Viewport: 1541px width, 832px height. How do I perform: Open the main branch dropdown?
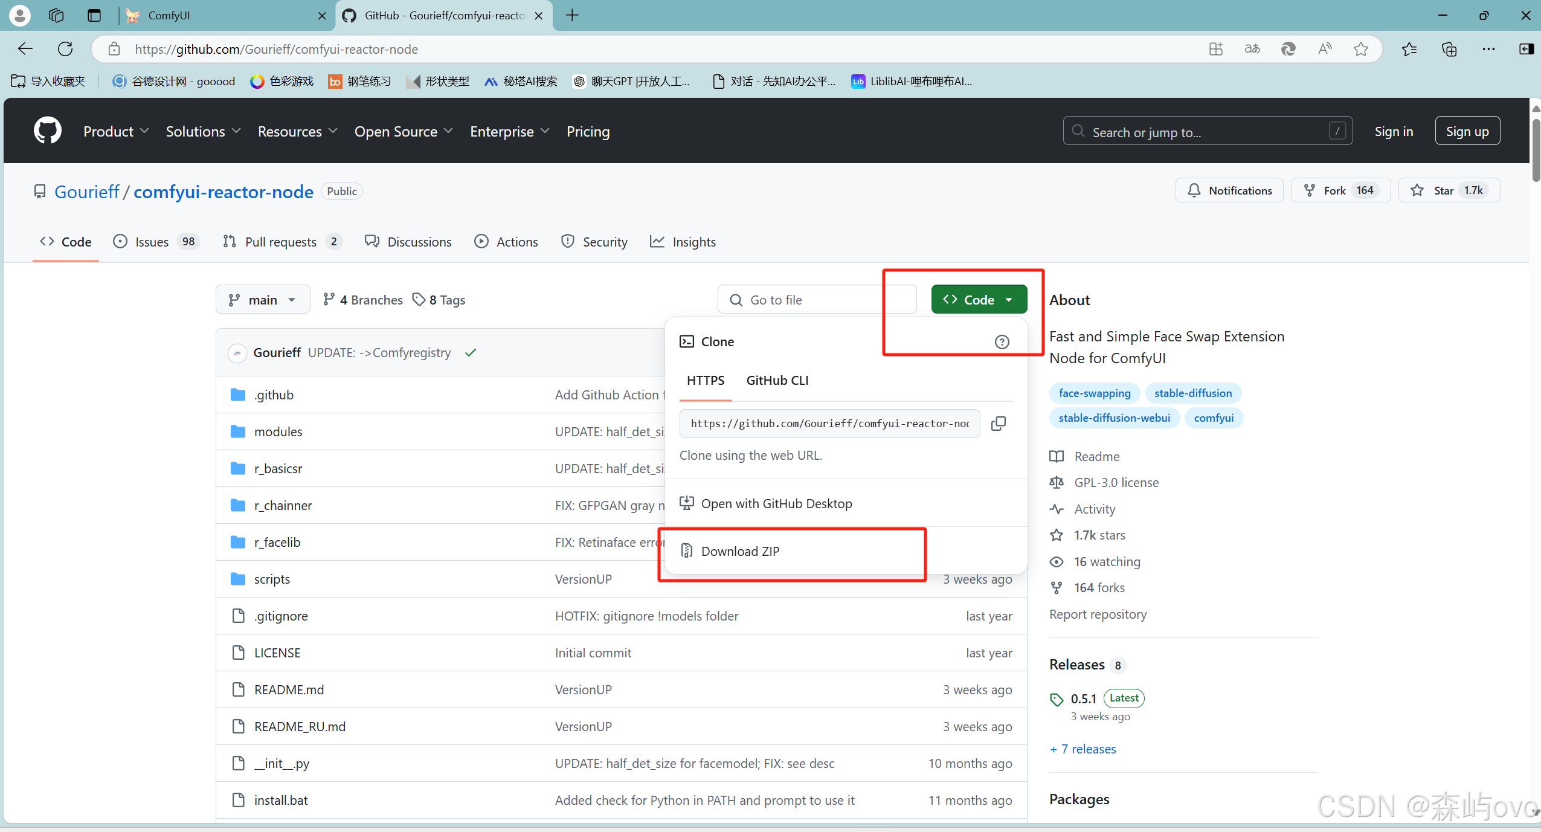click(x=263, y=300)
